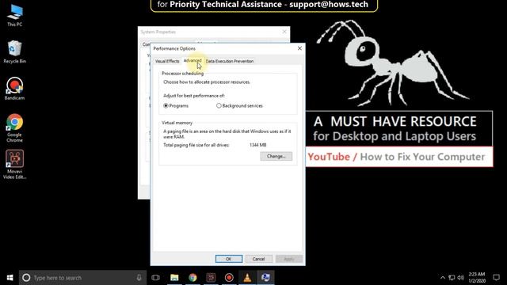Switch to the Visual Effects tab
This screenshot has width=507, height=285.
pos(167,61)
